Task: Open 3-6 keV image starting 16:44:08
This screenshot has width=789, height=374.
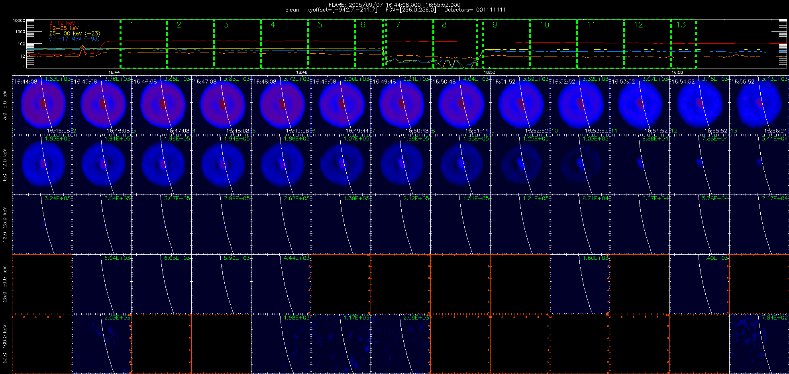Action: [42, 105]
